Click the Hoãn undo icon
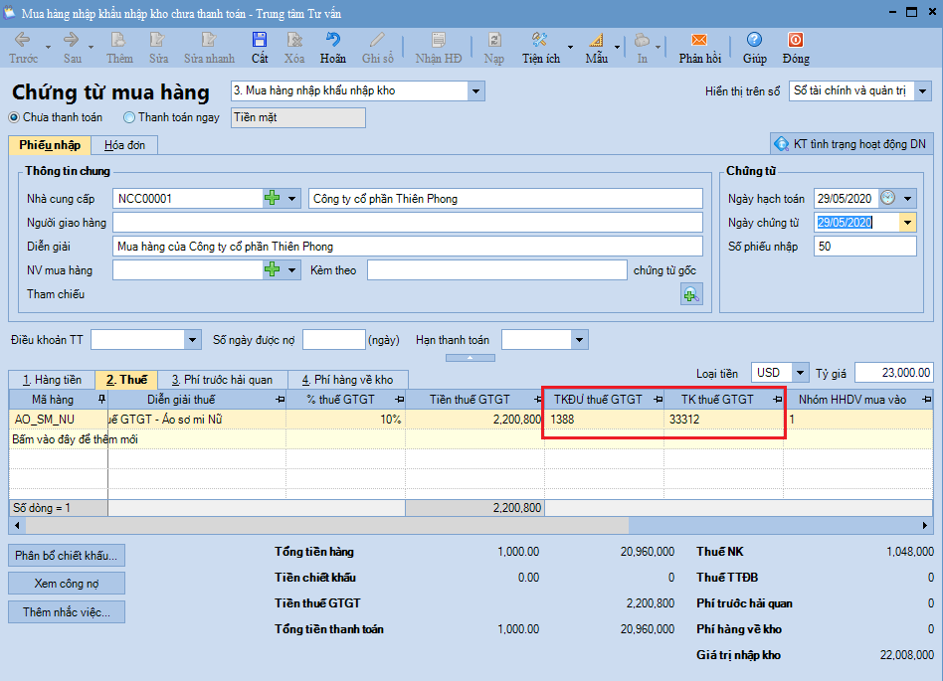Viewport: 943px width, 681px height. (332, 41)
